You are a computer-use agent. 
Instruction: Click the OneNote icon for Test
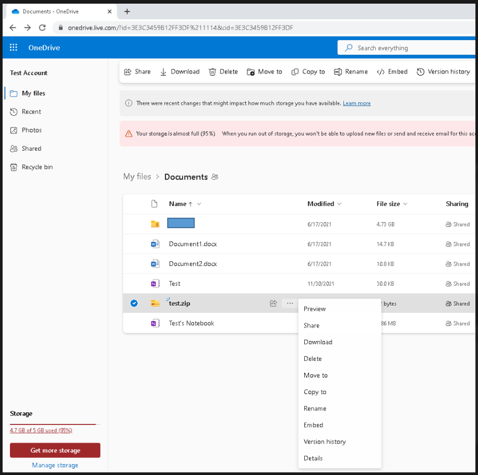point(155,284)
